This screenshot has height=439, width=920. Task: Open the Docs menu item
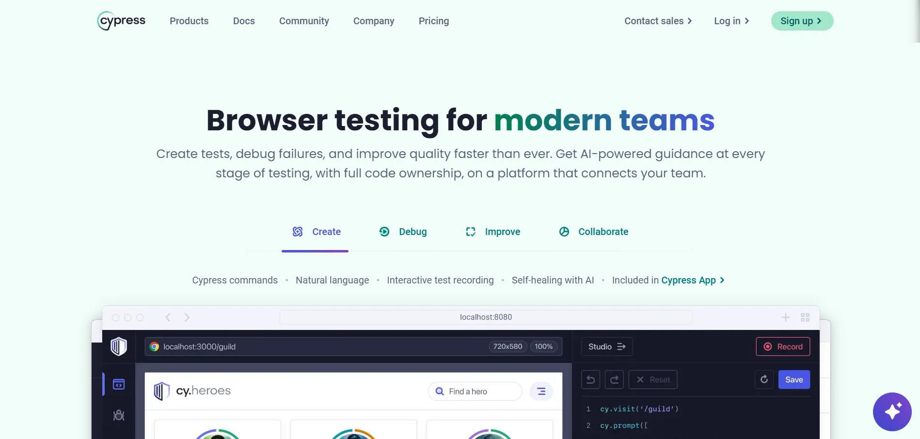(x=244, y=21)
